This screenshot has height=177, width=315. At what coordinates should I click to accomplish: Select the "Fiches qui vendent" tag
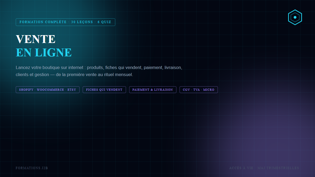click(104, 90)
